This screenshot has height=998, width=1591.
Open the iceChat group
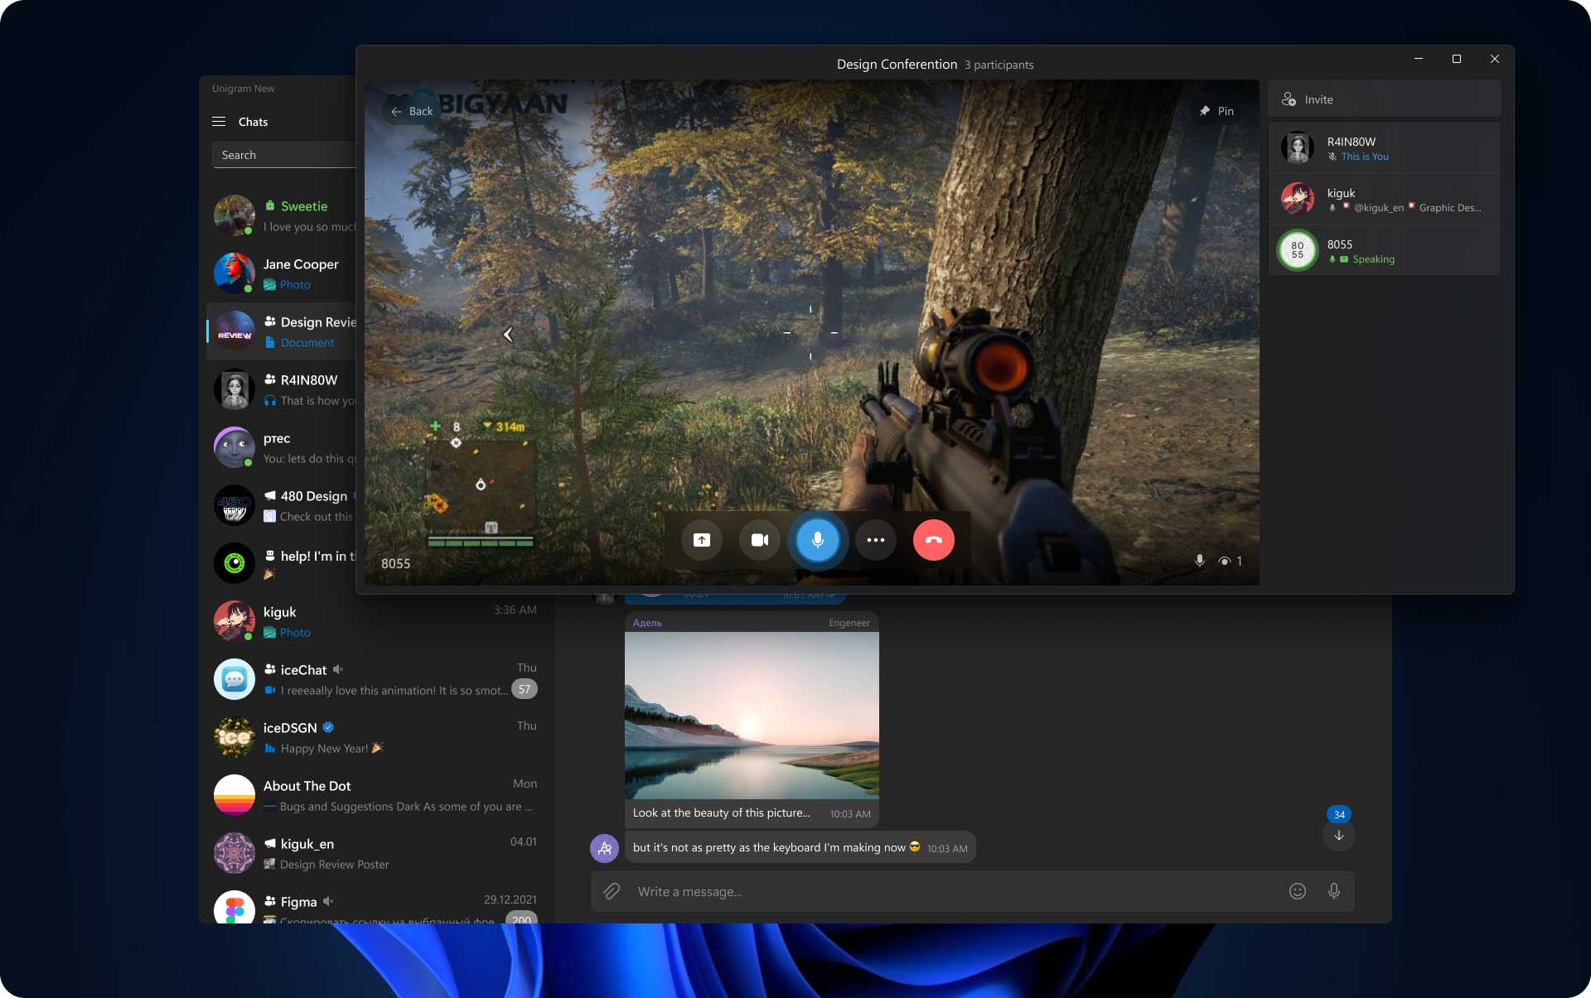[376, 679]
